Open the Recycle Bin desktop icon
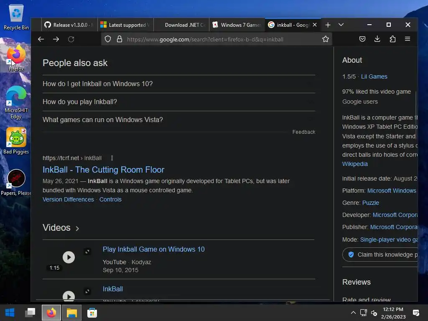Viewport: 428px width, 321px height. point(16,17)
